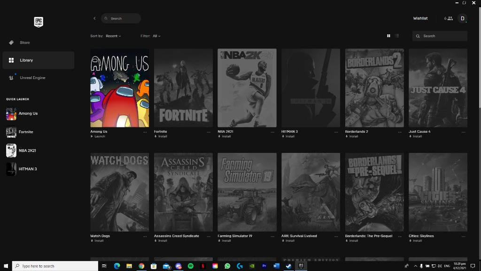Open ARK: Survival Evolved options
The image size is (481, 271).
(x=336, y=237)
